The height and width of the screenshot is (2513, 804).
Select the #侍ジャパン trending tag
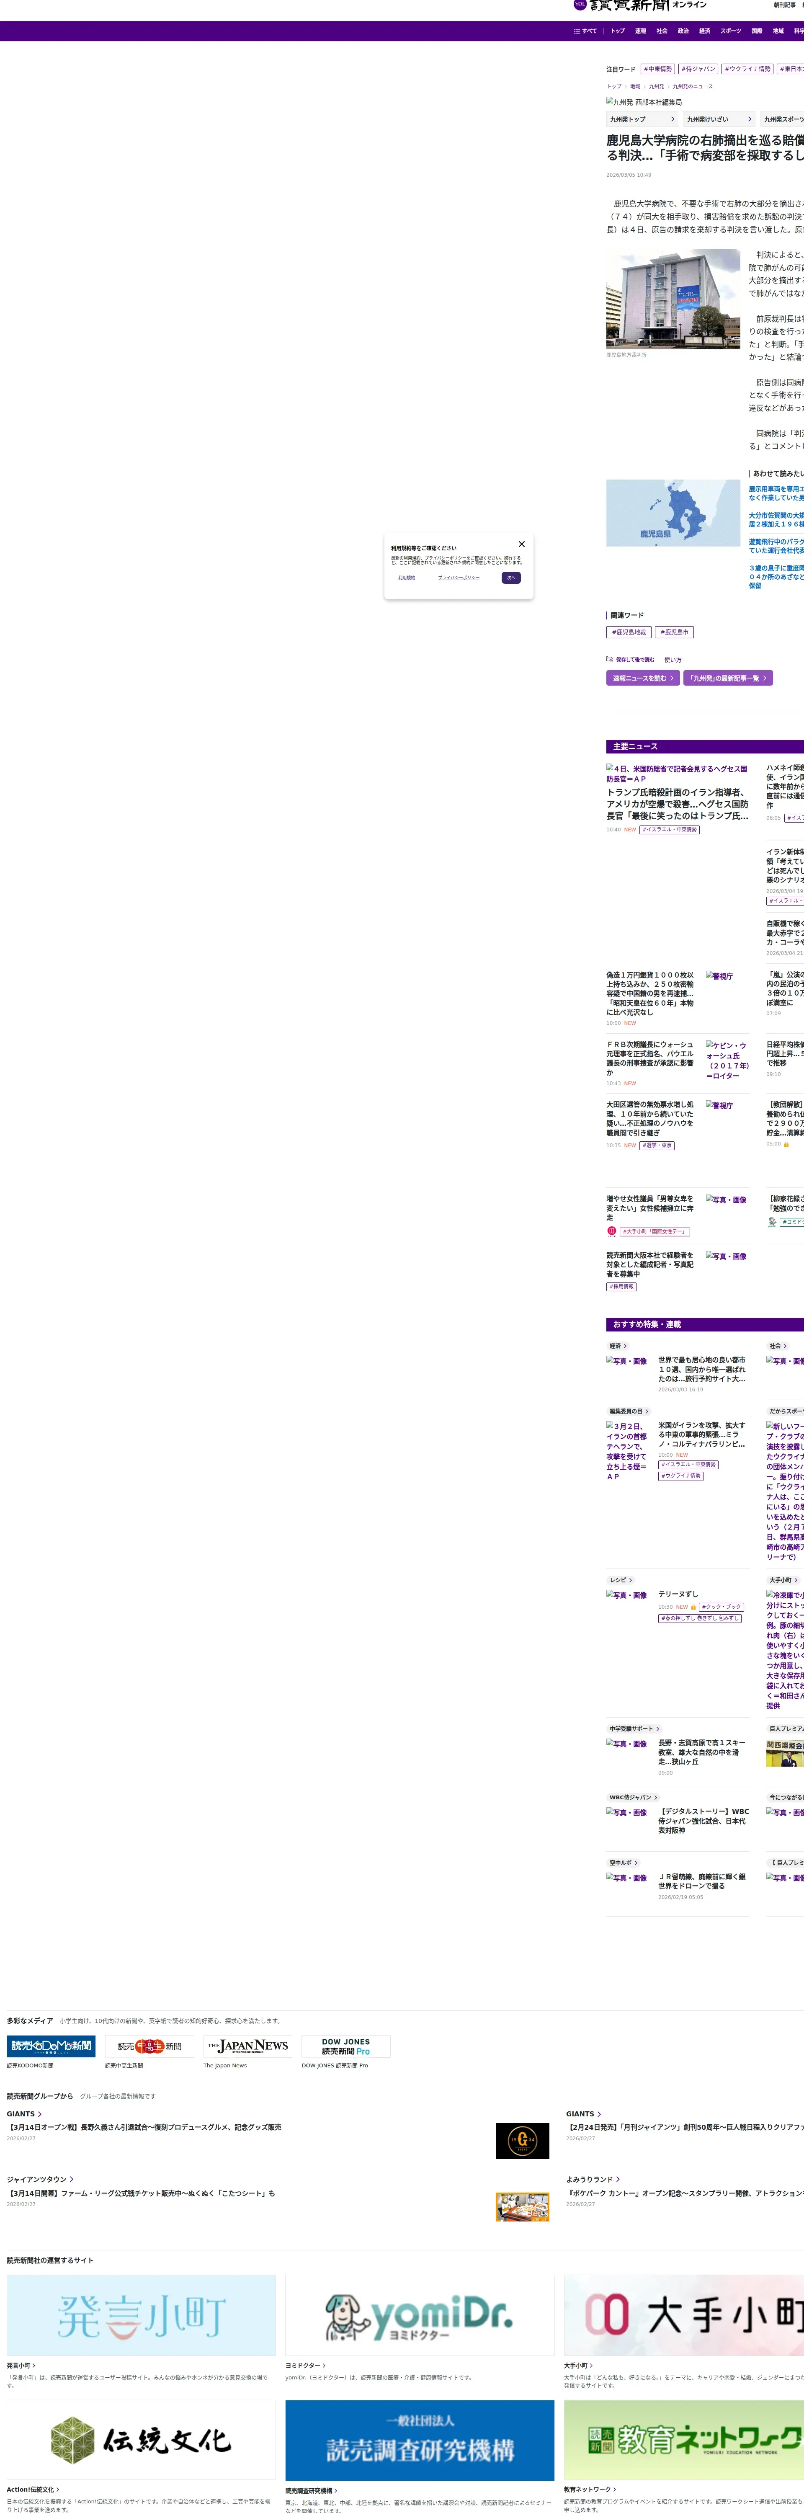tap(698, 69)
